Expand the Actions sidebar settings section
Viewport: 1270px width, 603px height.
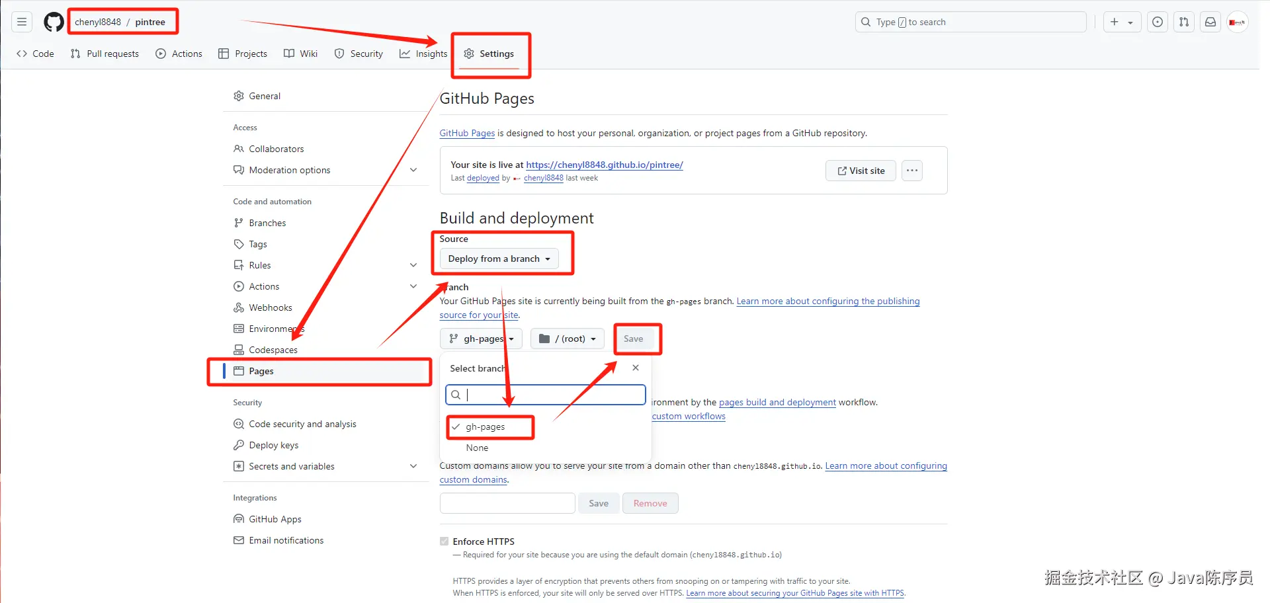click(x=325, y=286)
